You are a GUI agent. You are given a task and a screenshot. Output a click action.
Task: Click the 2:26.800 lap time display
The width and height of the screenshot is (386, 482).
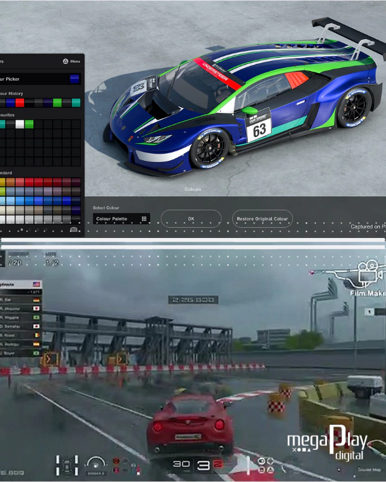pos(193,299)
